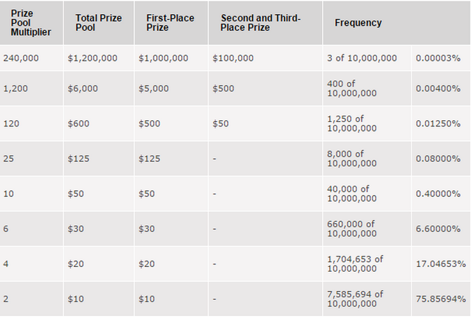Click the Frequency column header
Screen dimensions: 471x318
[x=358, y=23]
